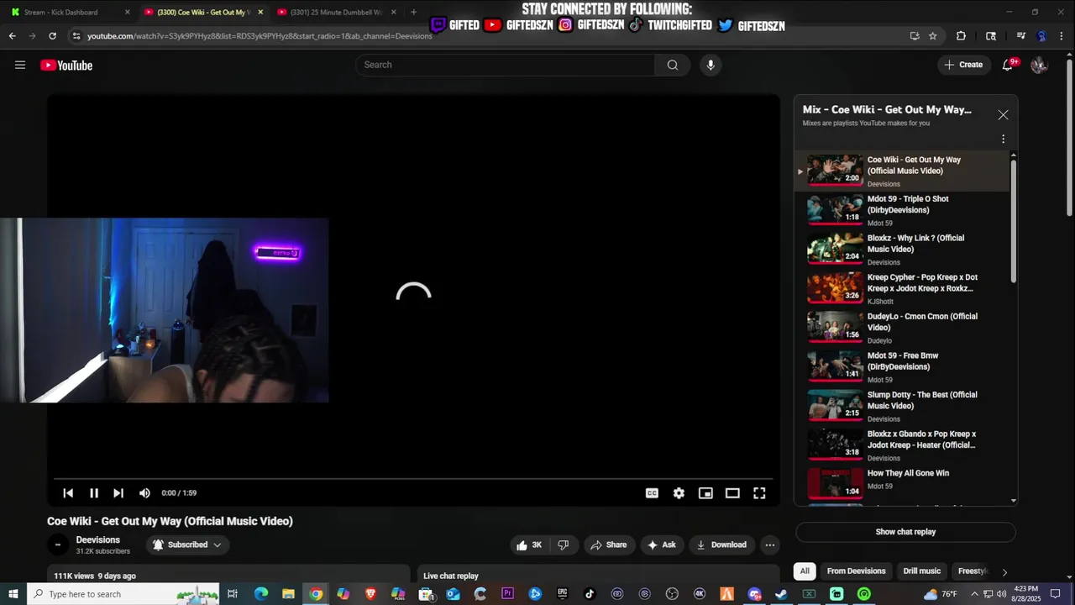Viewport: 1075px width, 605px height.
Task: Click the Ask button
Action: pyautogui.click(x=661, y=544)
